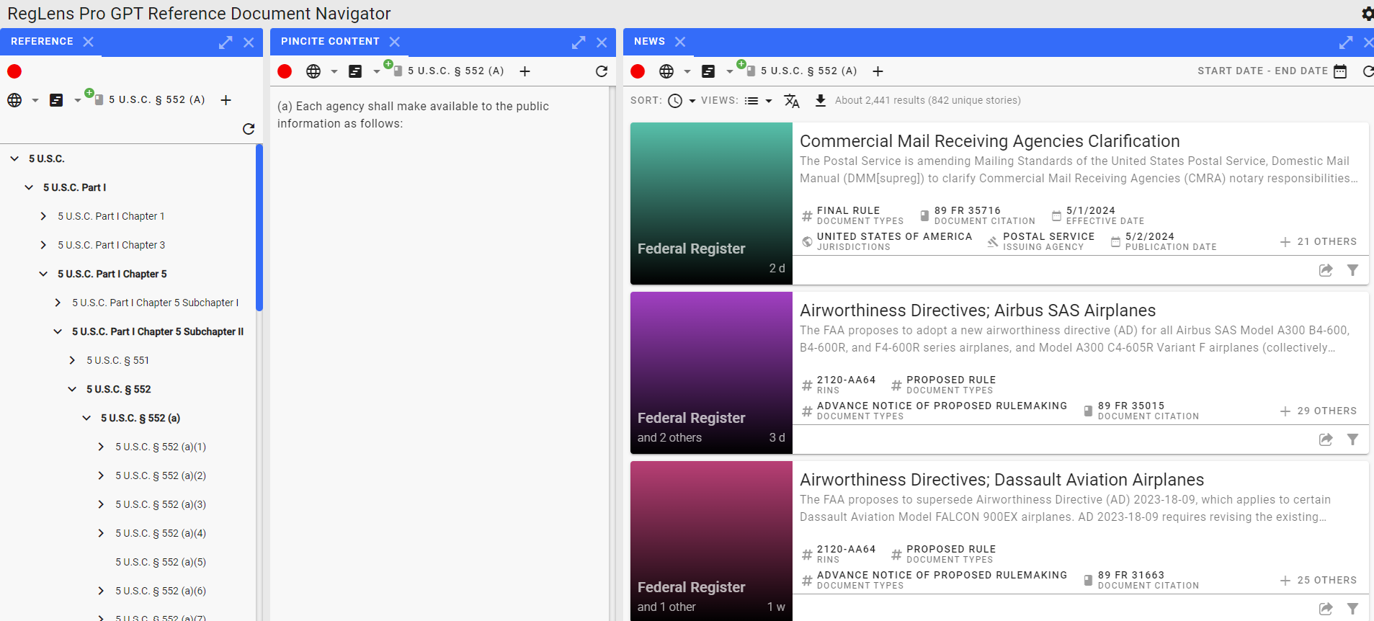This screenshot has height=621, width=1374.
Task: Open the Sort clock dropdown
Action: pos(682,101)
